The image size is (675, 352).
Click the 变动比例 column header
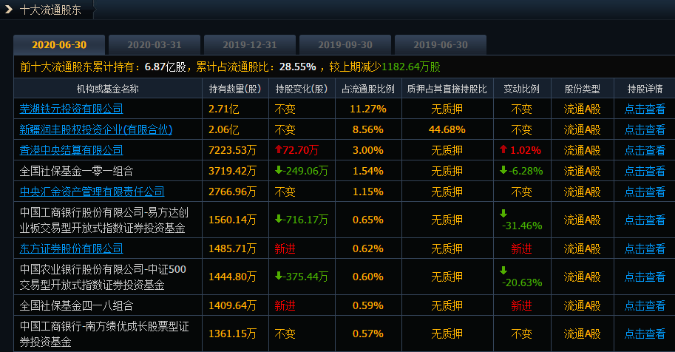coord(522,89)
